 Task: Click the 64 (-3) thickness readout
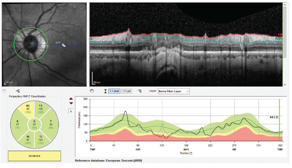tap(274, 117)
